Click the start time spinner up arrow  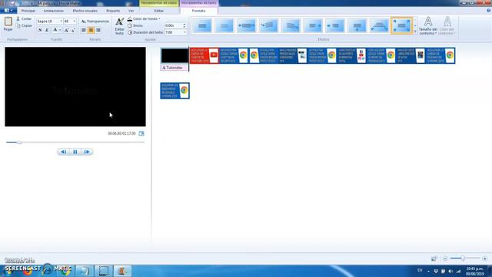[184, 24]
